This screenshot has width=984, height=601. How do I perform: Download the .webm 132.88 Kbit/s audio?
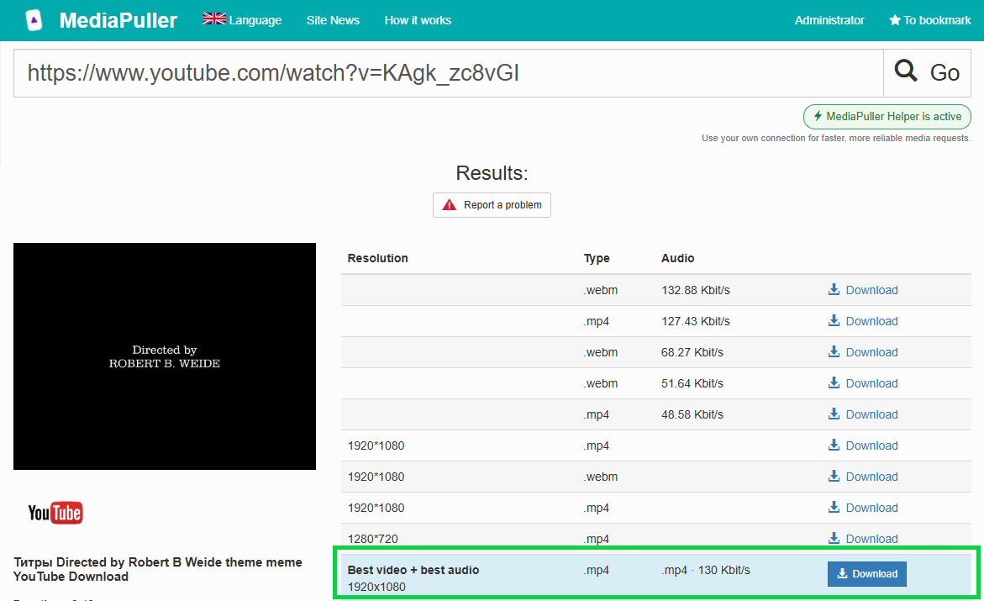(x=863, y=290)
